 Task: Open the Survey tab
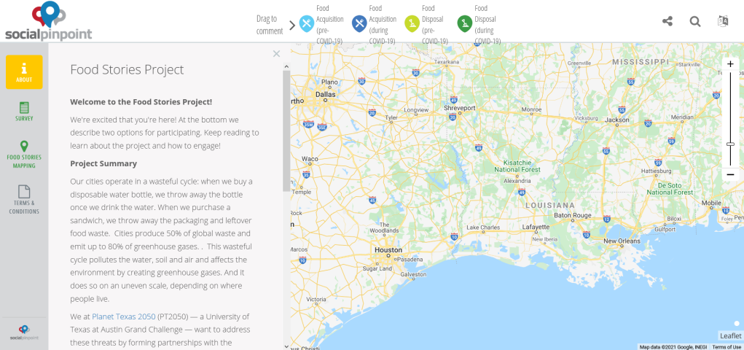point(24,111)
